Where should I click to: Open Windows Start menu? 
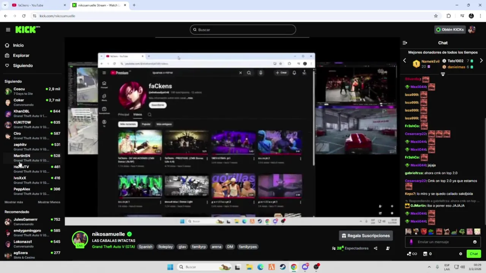click(x=170, y=267)
